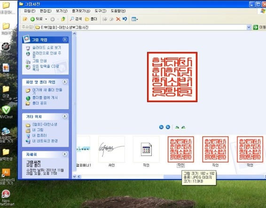Click 슬라이드 쇼로 보기 link
This screenshot has height=208, width=266.
47,48
